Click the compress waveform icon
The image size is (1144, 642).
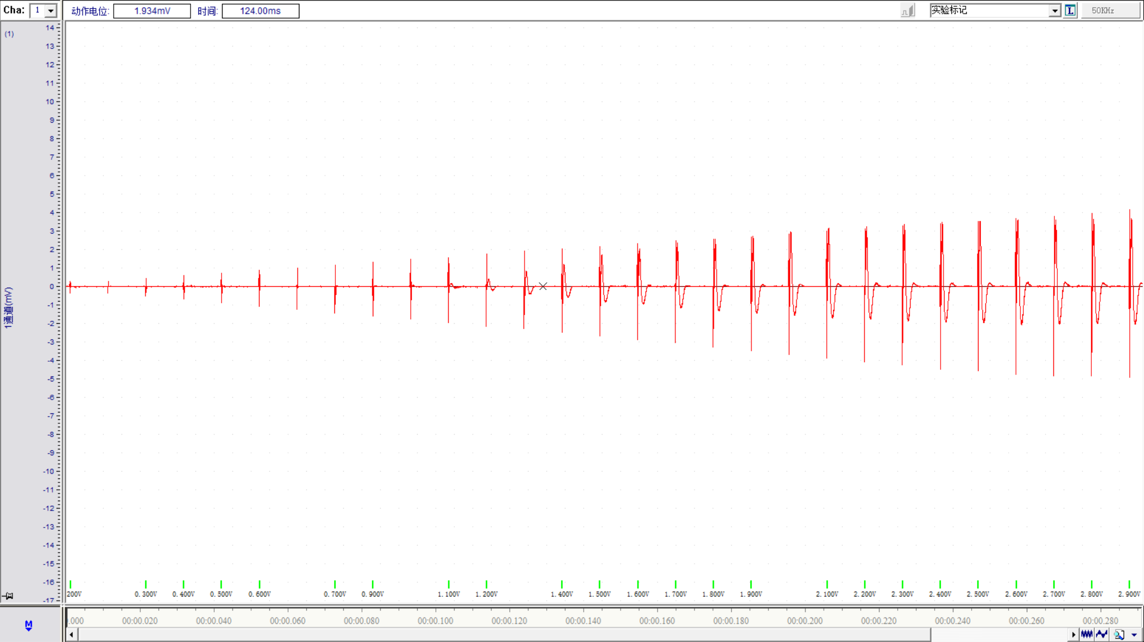(1087, 635)
